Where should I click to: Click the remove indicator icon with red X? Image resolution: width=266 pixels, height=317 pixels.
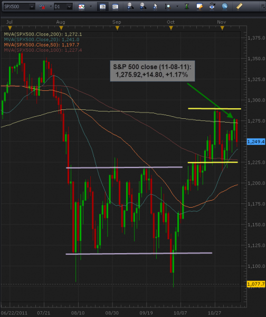point(42,7)
